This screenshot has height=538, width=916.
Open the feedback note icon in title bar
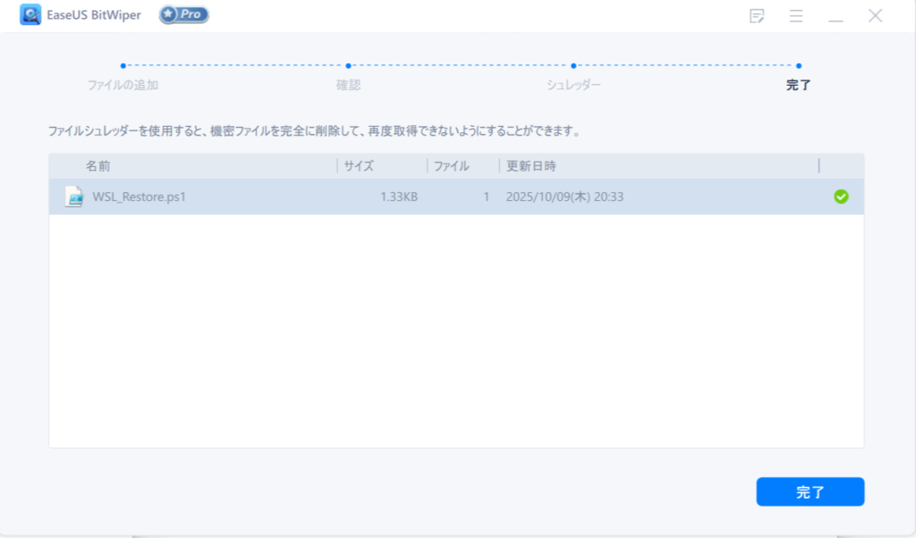click(757, 16)
